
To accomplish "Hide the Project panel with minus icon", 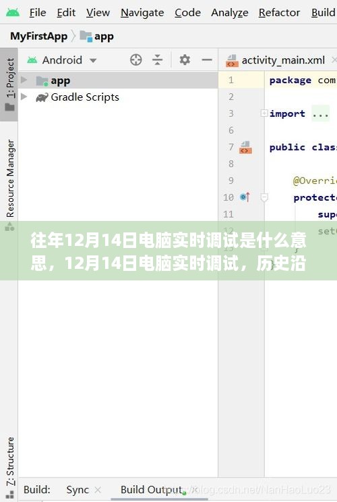I will click(207, 60).
